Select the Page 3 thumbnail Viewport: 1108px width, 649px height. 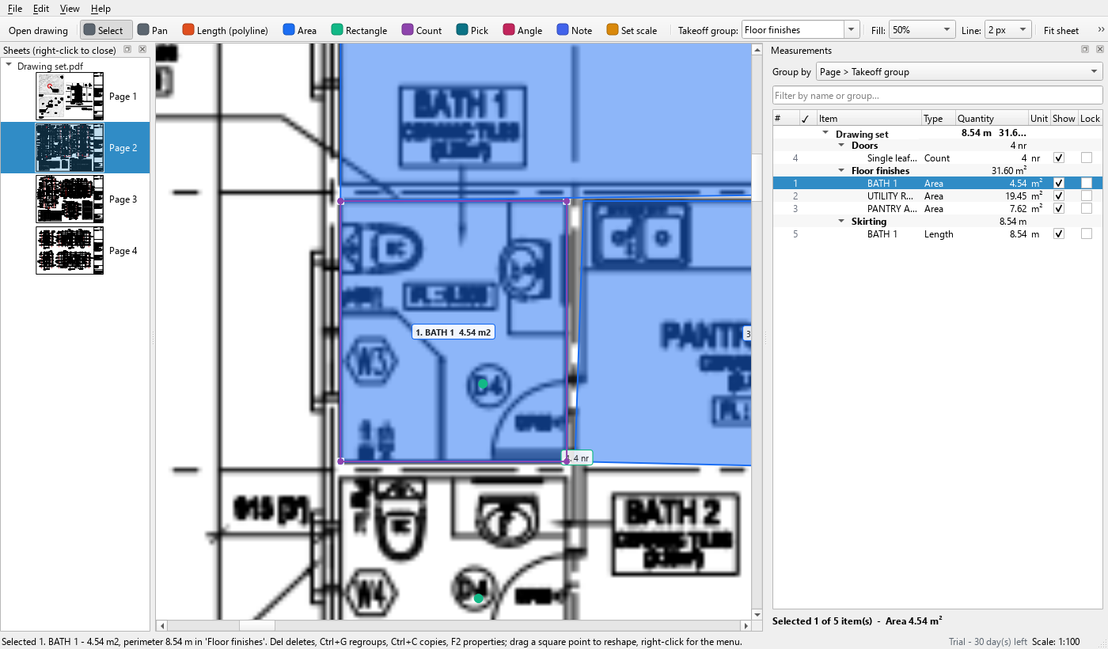point(70,199)
